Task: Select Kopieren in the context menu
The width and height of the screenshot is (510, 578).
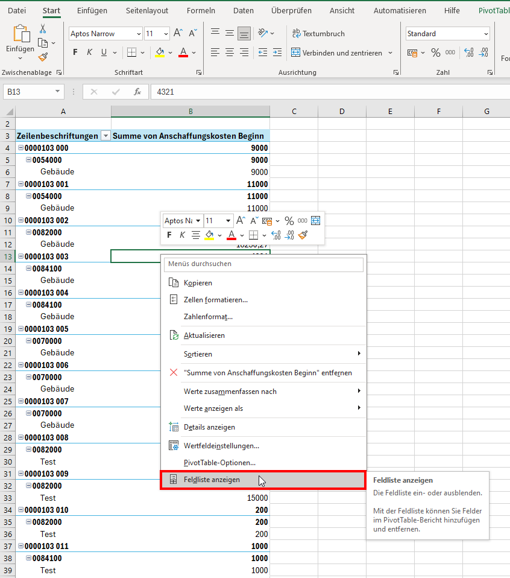Action: point(263,283)
